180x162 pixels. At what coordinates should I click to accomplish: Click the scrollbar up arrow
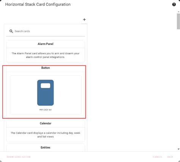coord(178,12)
